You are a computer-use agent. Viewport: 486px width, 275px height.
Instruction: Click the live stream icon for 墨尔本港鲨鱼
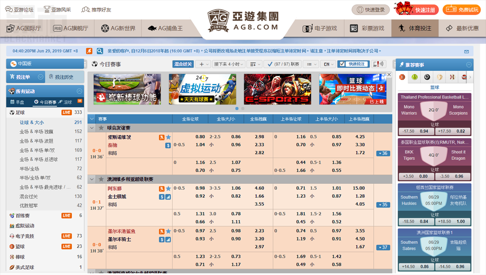point(162,231)
